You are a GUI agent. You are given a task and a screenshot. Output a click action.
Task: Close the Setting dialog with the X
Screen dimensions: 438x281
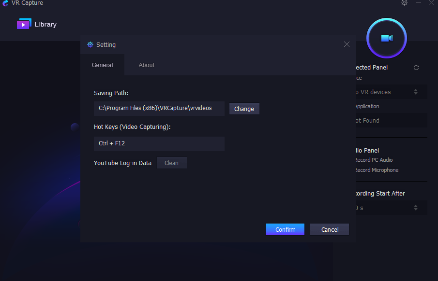[347, 44]
